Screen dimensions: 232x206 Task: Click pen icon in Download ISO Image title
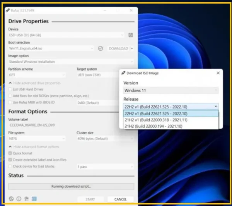coord(123,73)
